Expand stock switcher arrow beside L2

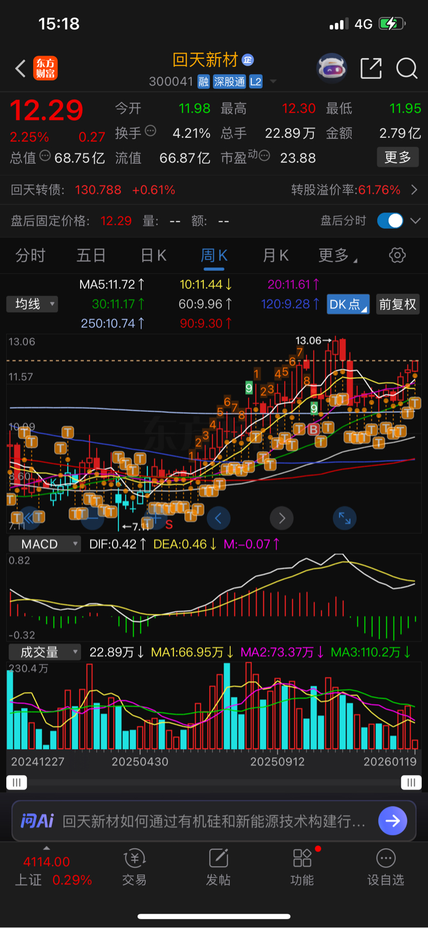click(x=273, y=81)
